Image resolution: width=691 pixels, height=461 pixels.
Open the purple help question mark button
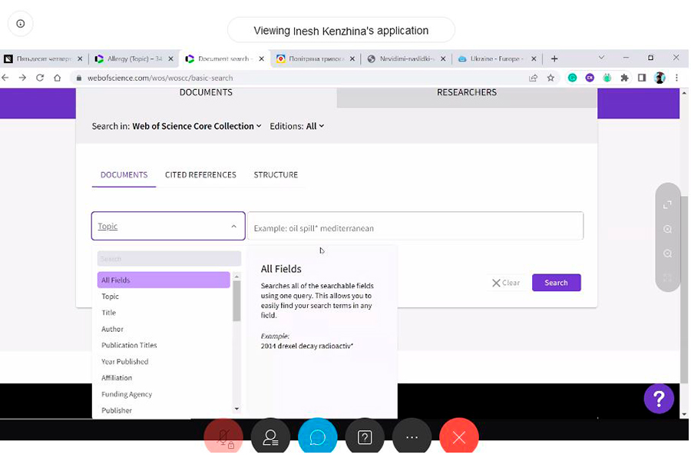click(x=659, y=399)
